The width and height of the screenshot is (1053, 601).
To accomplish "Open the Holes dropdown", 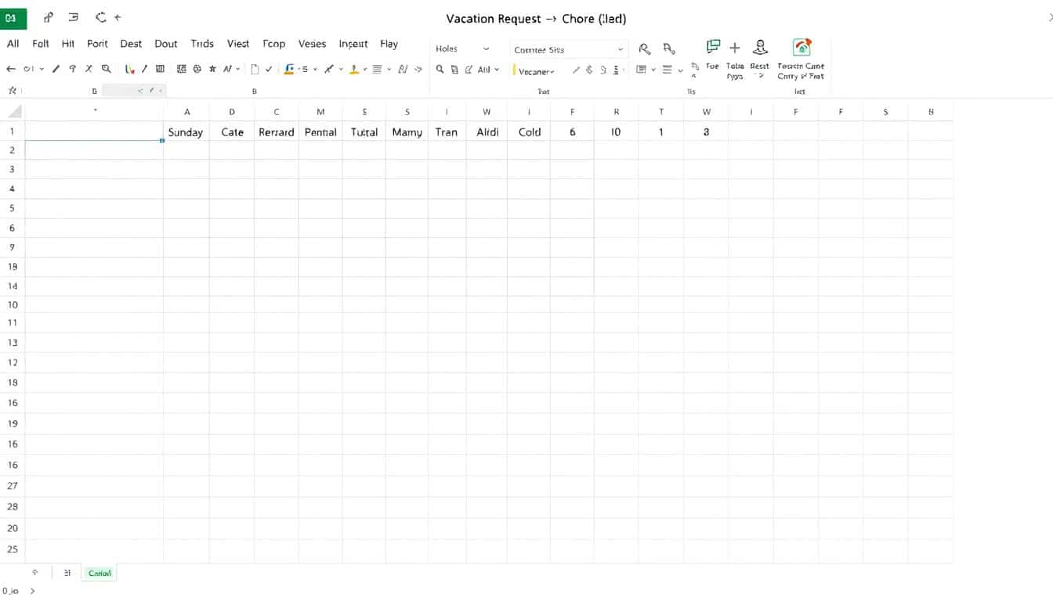I will (x=462, y=49).
